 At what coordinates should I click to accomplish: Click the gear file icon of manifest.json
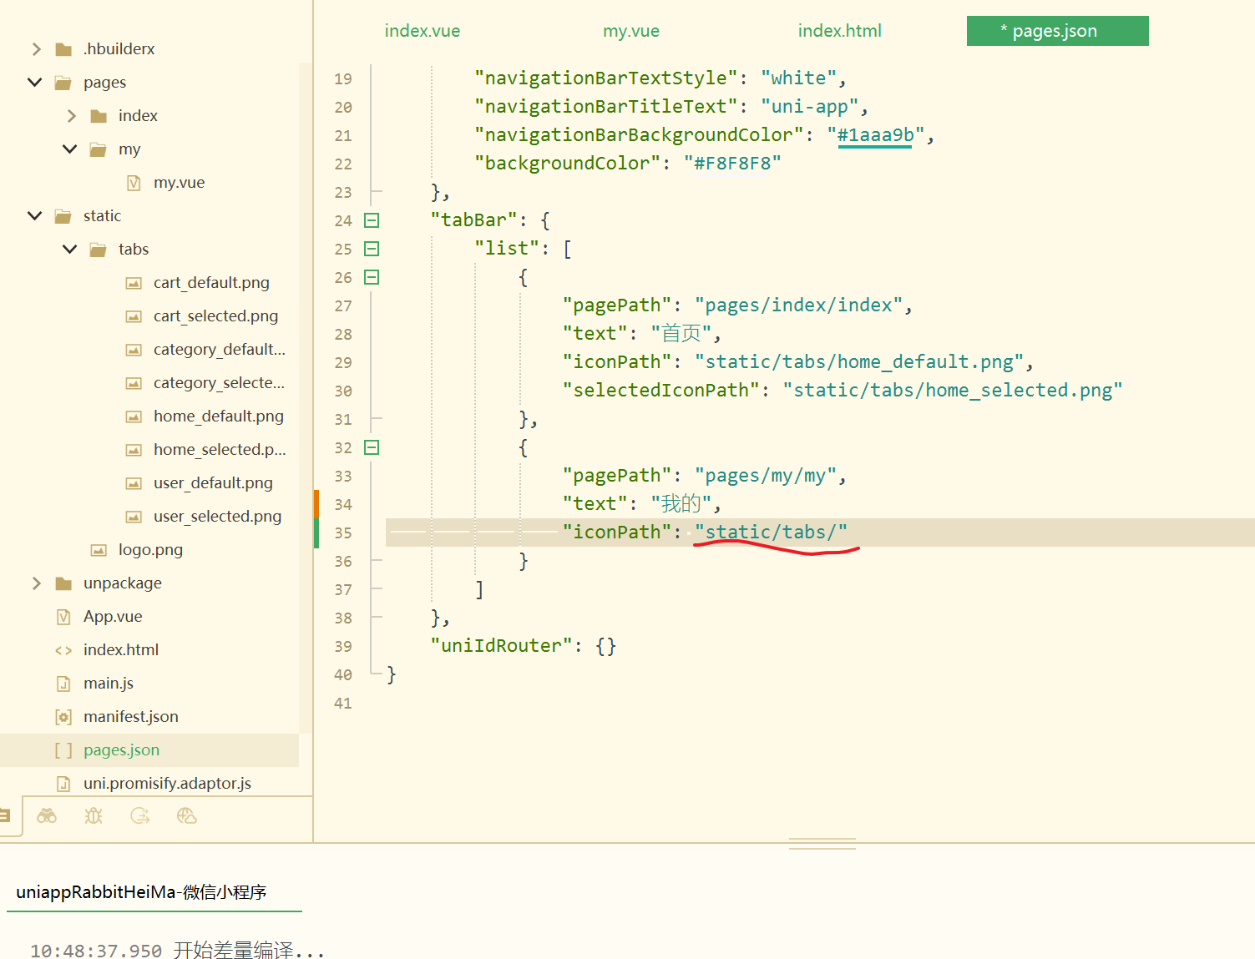pos(63,717)
